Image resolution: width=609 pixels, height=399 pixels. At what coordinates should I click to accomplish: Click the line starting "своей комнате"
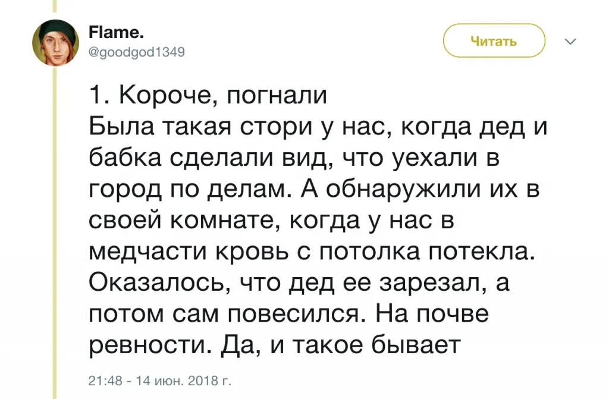point(271,221)
